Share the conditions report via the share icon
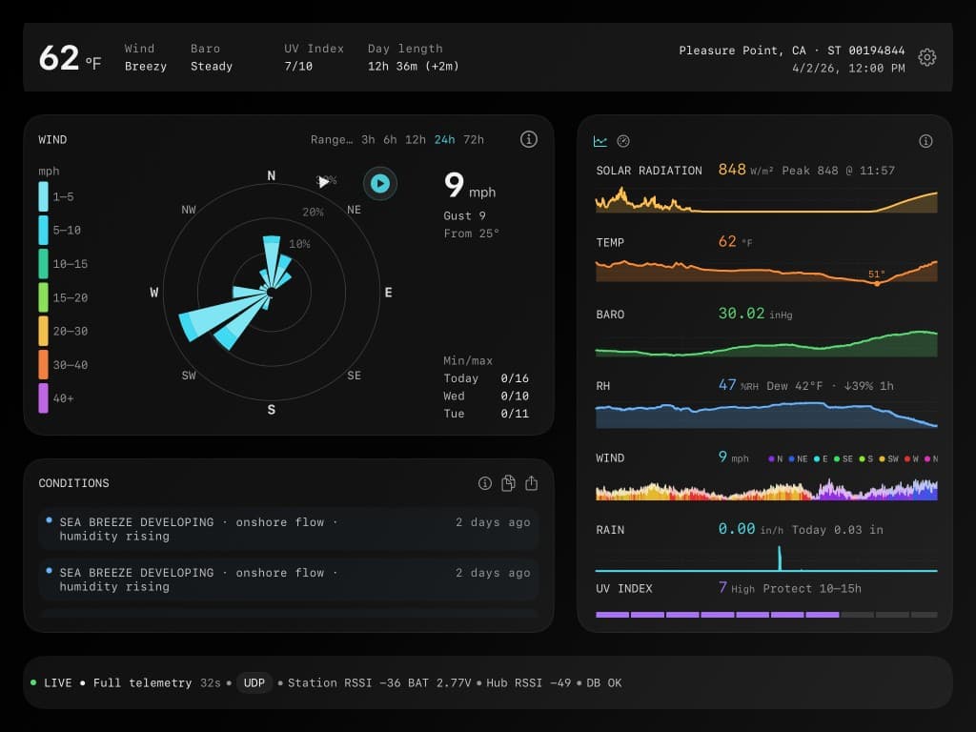This screenshot has height=732, width=976. [531, 483]
